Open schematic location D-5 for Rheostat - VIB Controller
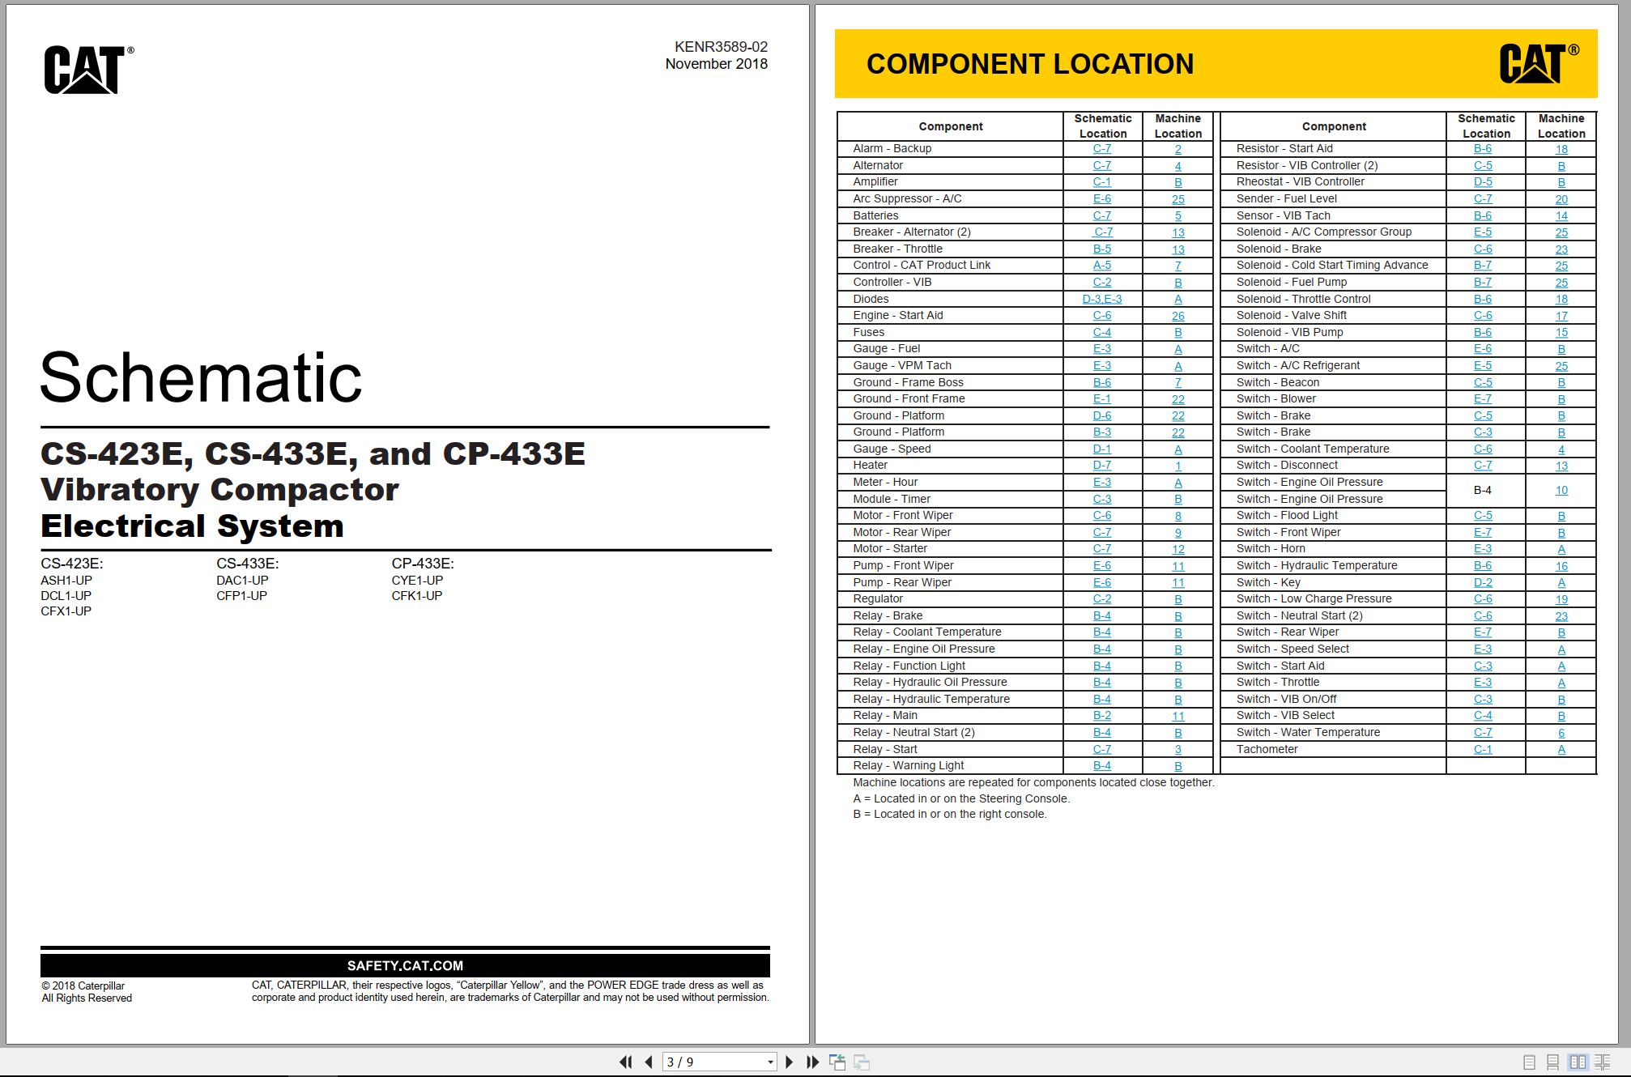The height and width of the screenshot is (1077, 1631). click(1482, 182)
